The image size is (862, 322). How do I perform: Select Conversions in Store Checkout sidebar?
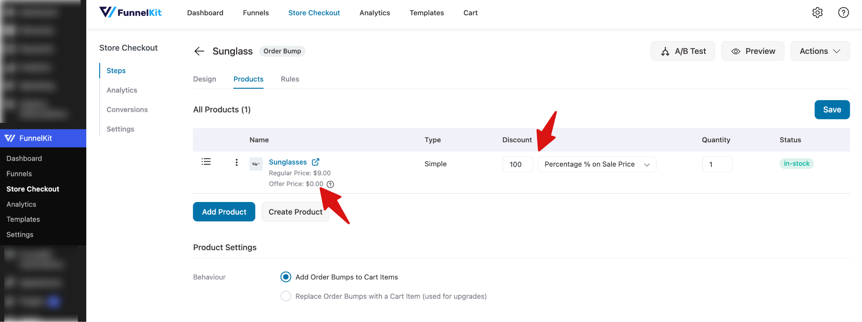click(127, 109)
